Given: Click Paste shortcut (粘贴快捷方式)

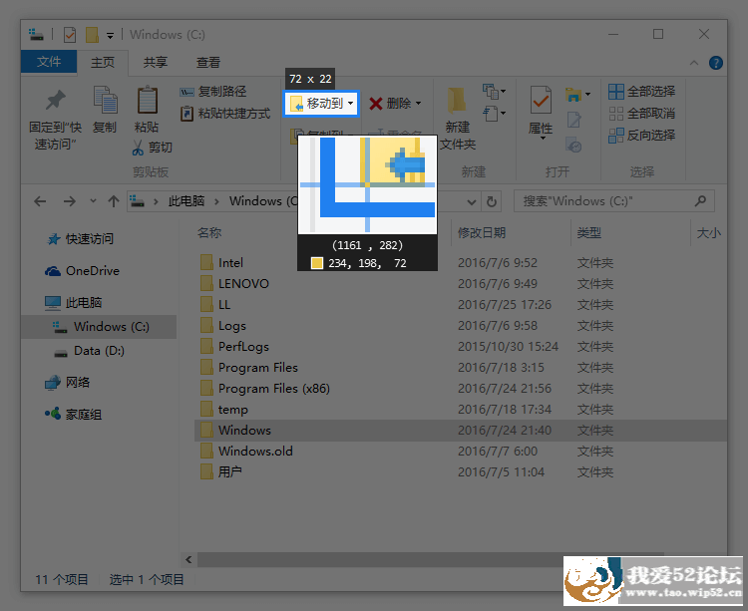Looking at the screenshot, I should (225, 114).
